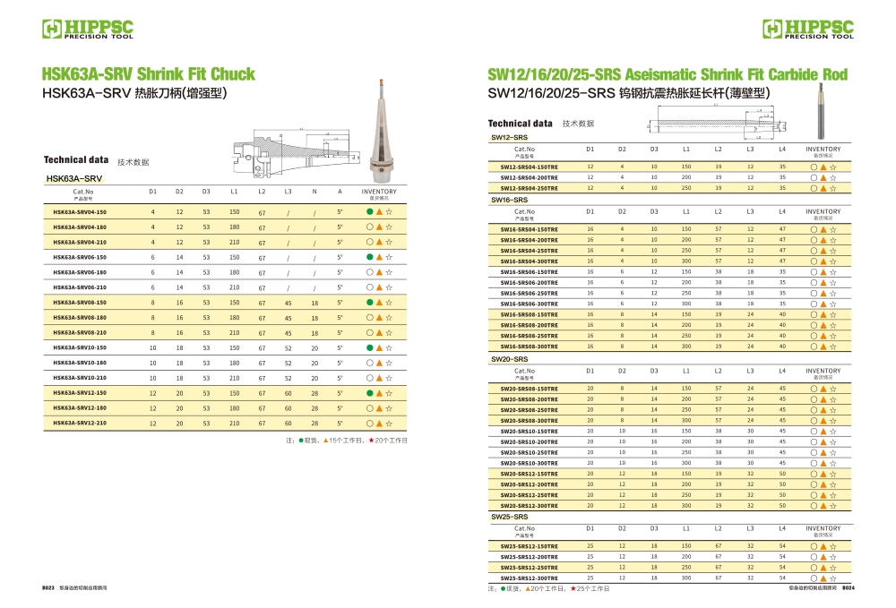The height and width of the screenshot is (608, 896).
Task: Click the orange triangle in the HSK63A-SRV10-210 row
Action: click(379, 378)
